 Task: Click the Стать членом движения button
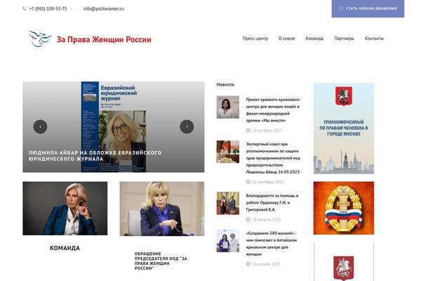368,8
